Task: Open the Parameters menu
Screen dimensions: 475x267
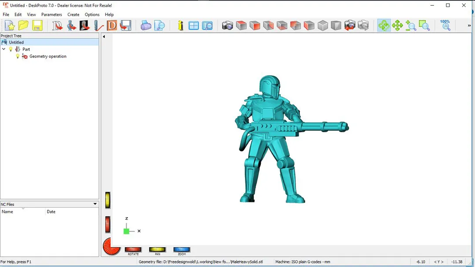Action: coord(51,15)
